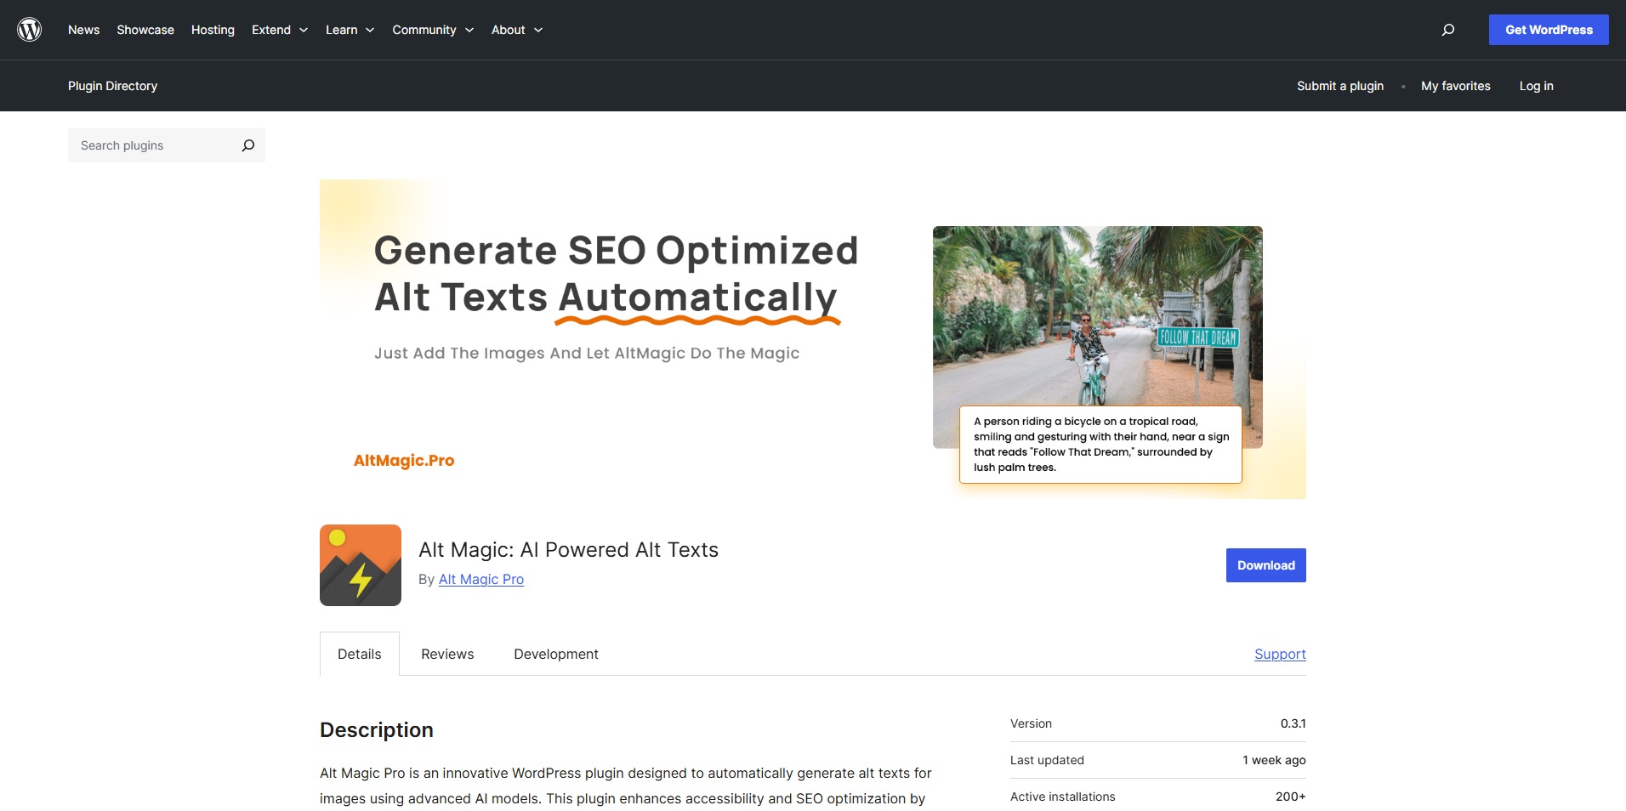Click the Alt Magic plugin icon
The width and height of the screenshot is (1626, 811).
[x=361, y=565]
